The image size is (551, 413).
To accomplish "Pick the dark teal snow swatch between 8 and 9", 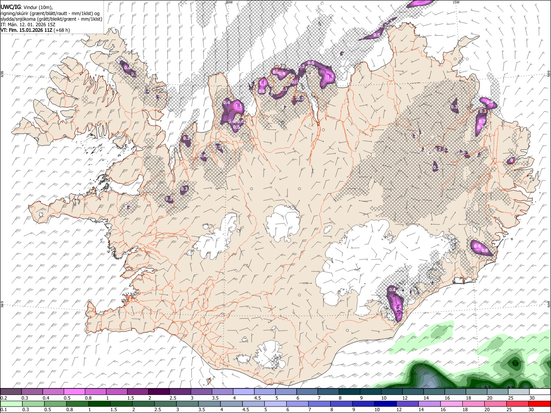I will click(x=349, y=391).
